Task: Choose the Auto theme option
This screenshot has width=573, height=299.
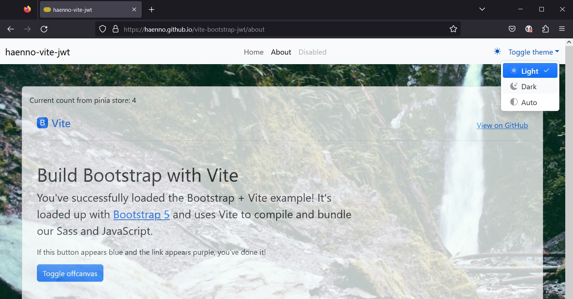Action: point(530,102)
